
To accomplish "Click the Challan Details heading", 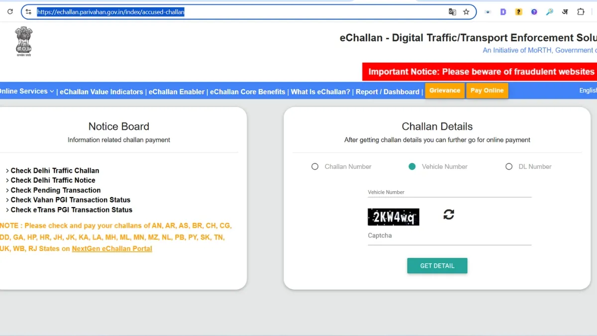I will pyautogui.click(x=437, y=126).
